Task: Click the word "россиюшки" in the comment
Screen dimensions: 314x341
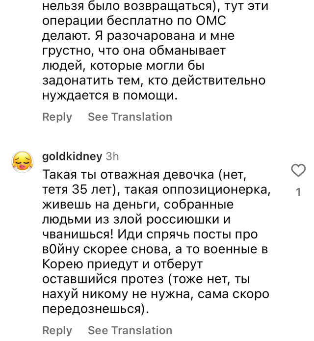Action: coord(183,219)
